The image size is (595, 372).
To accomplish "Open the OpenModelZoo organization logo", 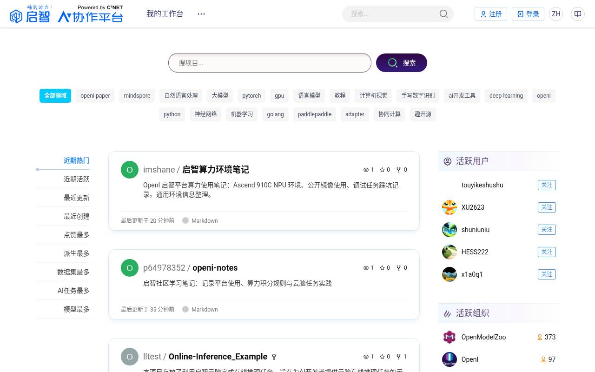I will (x=450, y=337).
